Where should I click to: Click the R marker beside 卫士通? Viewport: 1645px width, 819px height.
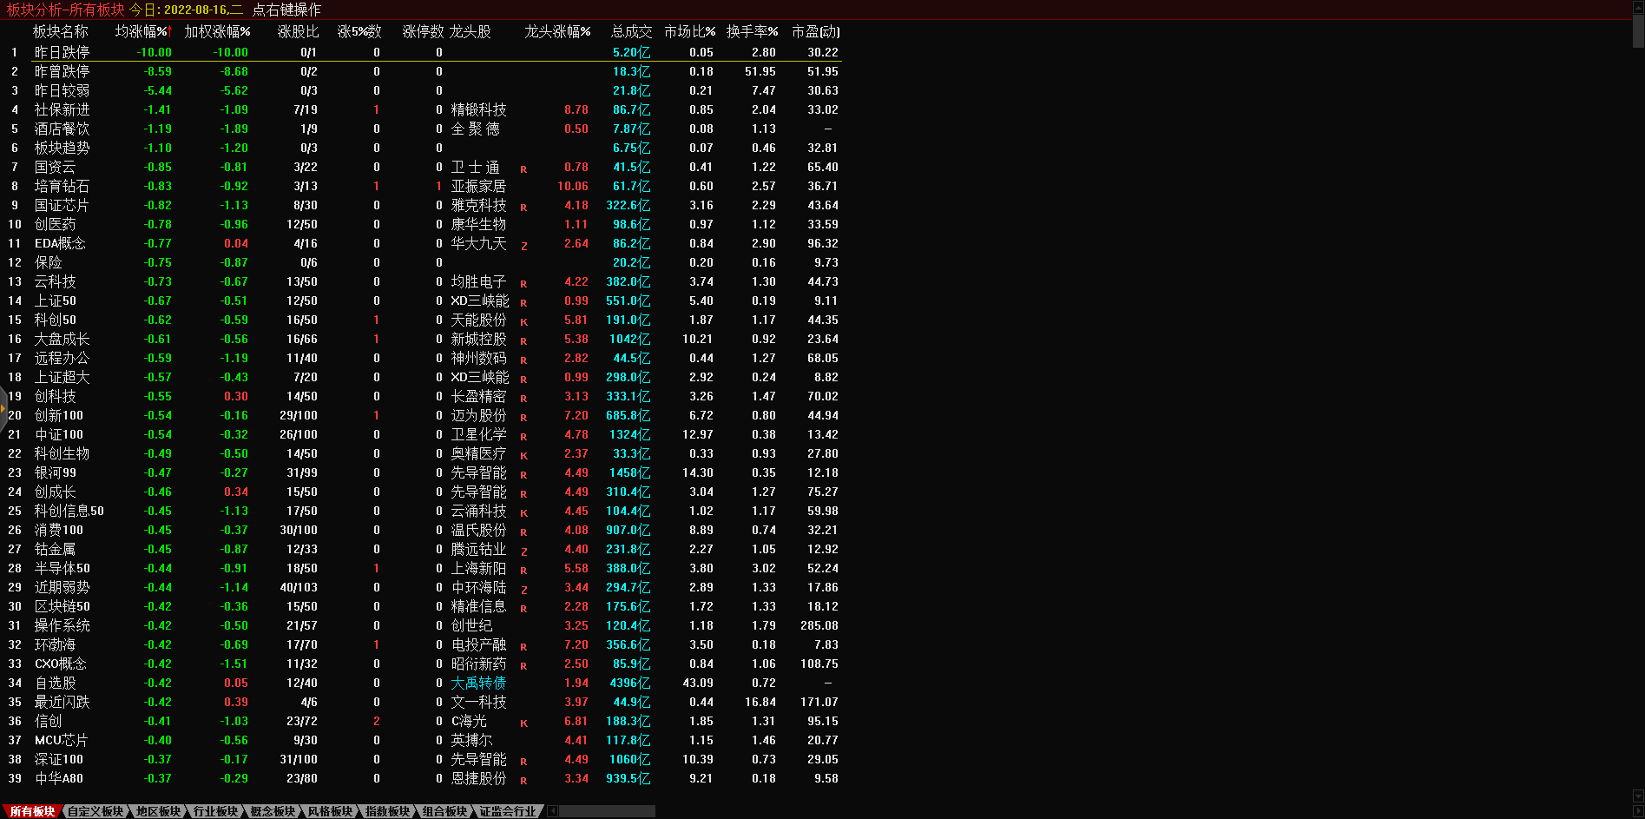(x=523, y=169)
